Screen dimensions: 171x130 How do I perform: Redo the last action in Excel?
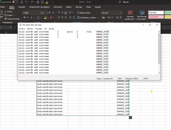(32, 2)
